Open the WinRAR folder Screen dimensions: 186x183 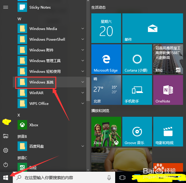click(x=49, y=93)
